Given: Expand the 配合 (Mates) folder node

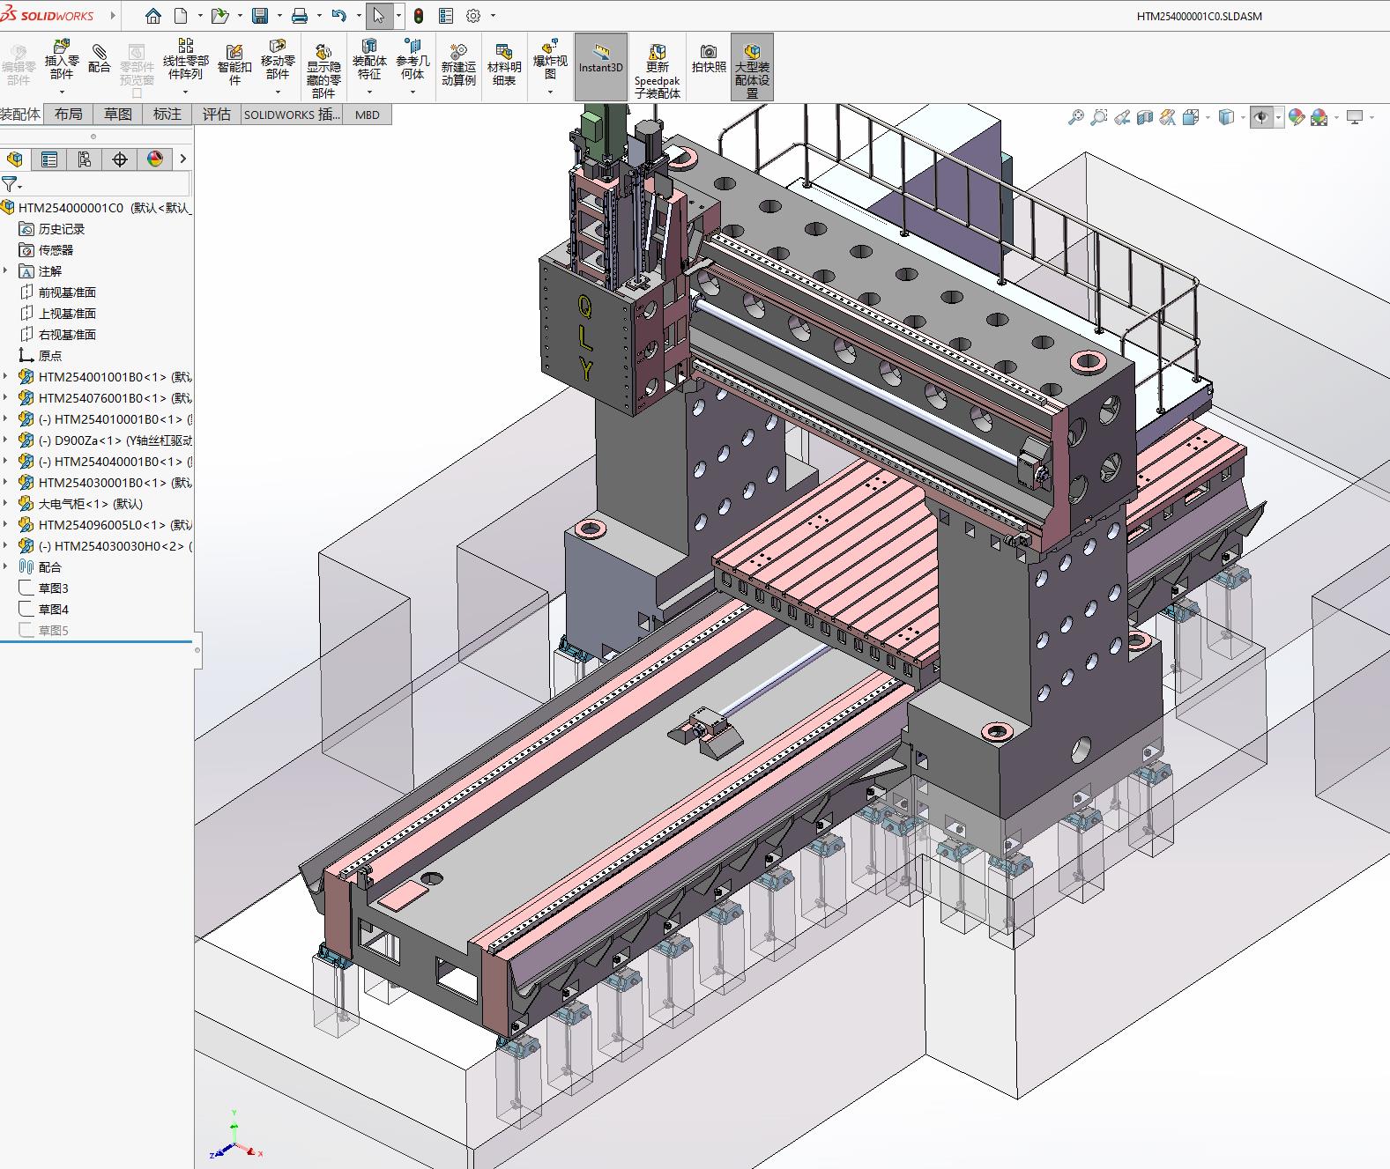Looking at the screenshot, I should coord(6,566).
